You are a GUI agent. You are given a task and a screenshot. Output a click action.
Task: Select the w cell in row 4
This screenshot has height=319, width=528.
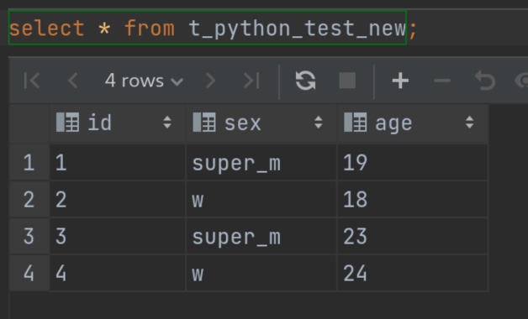coord(261,273)
